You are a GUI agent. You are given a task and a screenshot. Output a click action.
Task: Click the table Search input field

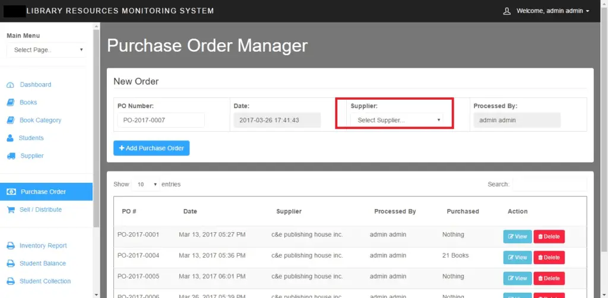pos(549,185)
